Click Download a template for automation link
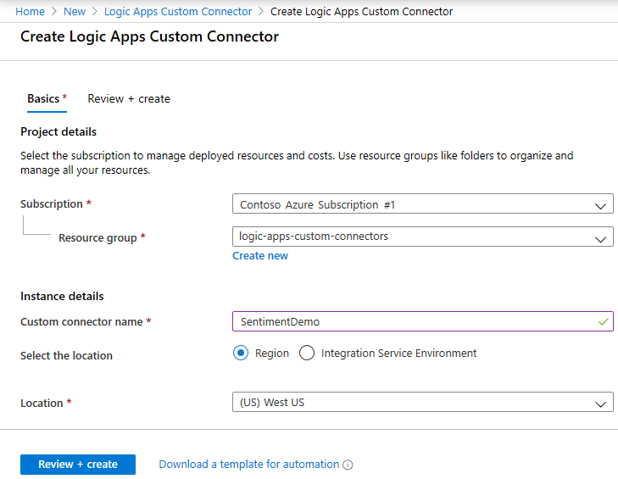 coord(248,465)
